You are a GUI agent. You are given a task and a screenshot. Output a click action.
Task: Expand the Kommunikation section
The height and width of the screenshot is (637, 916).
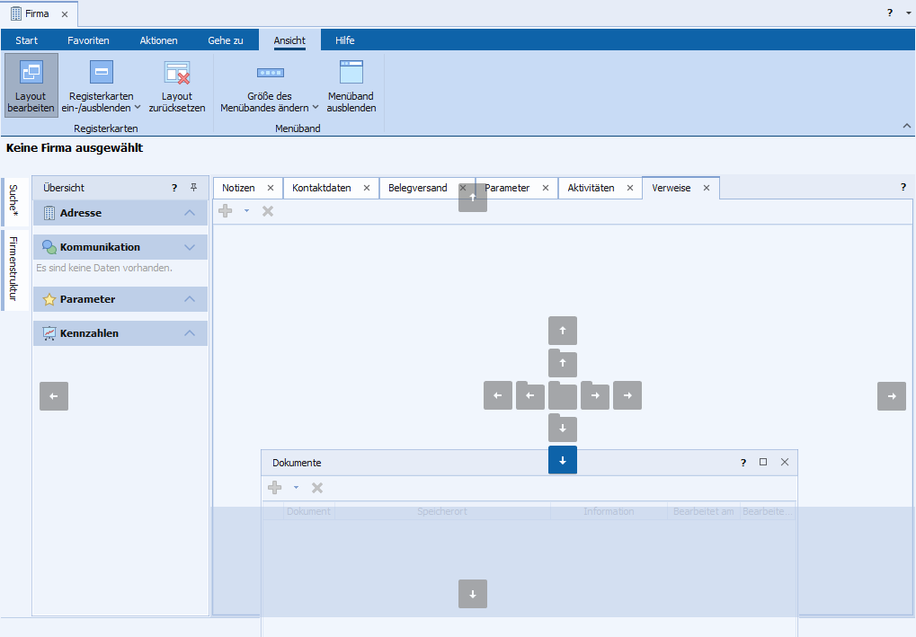tap(189, 247)
